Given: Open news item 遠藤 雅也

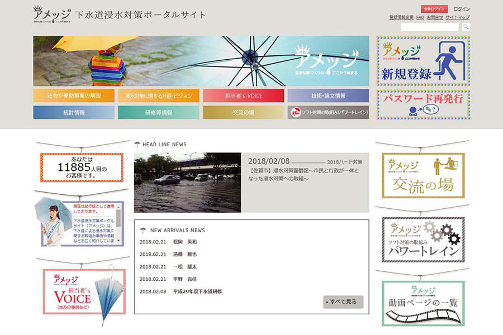Looking at the screenshot, I should [185, 254].
